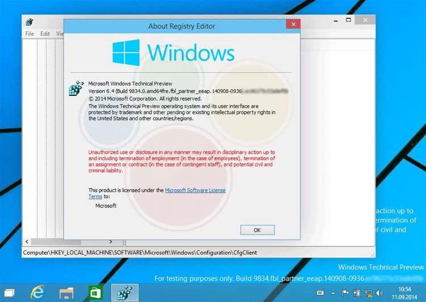Open the Edit menu in Registry Editor

pyautogui.click(x=45, y=33)
